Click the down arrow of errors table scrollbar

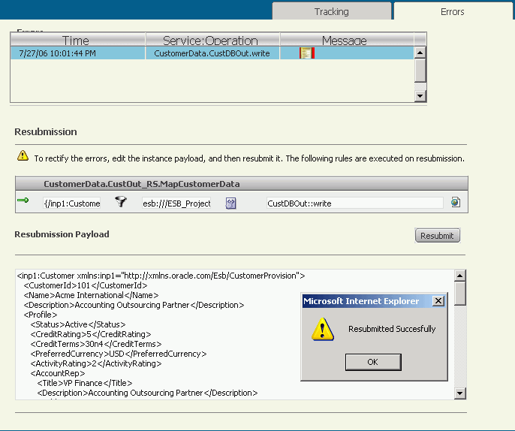(420, 96)
